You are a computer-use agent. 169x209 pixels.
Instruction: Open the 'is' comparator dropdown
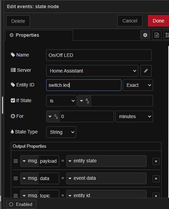[61, 101]
